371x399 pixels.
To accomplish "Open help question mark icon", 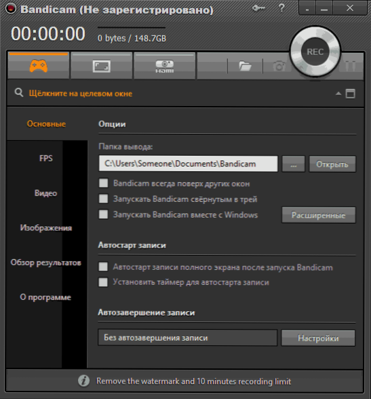I will [x=281, y=8].
